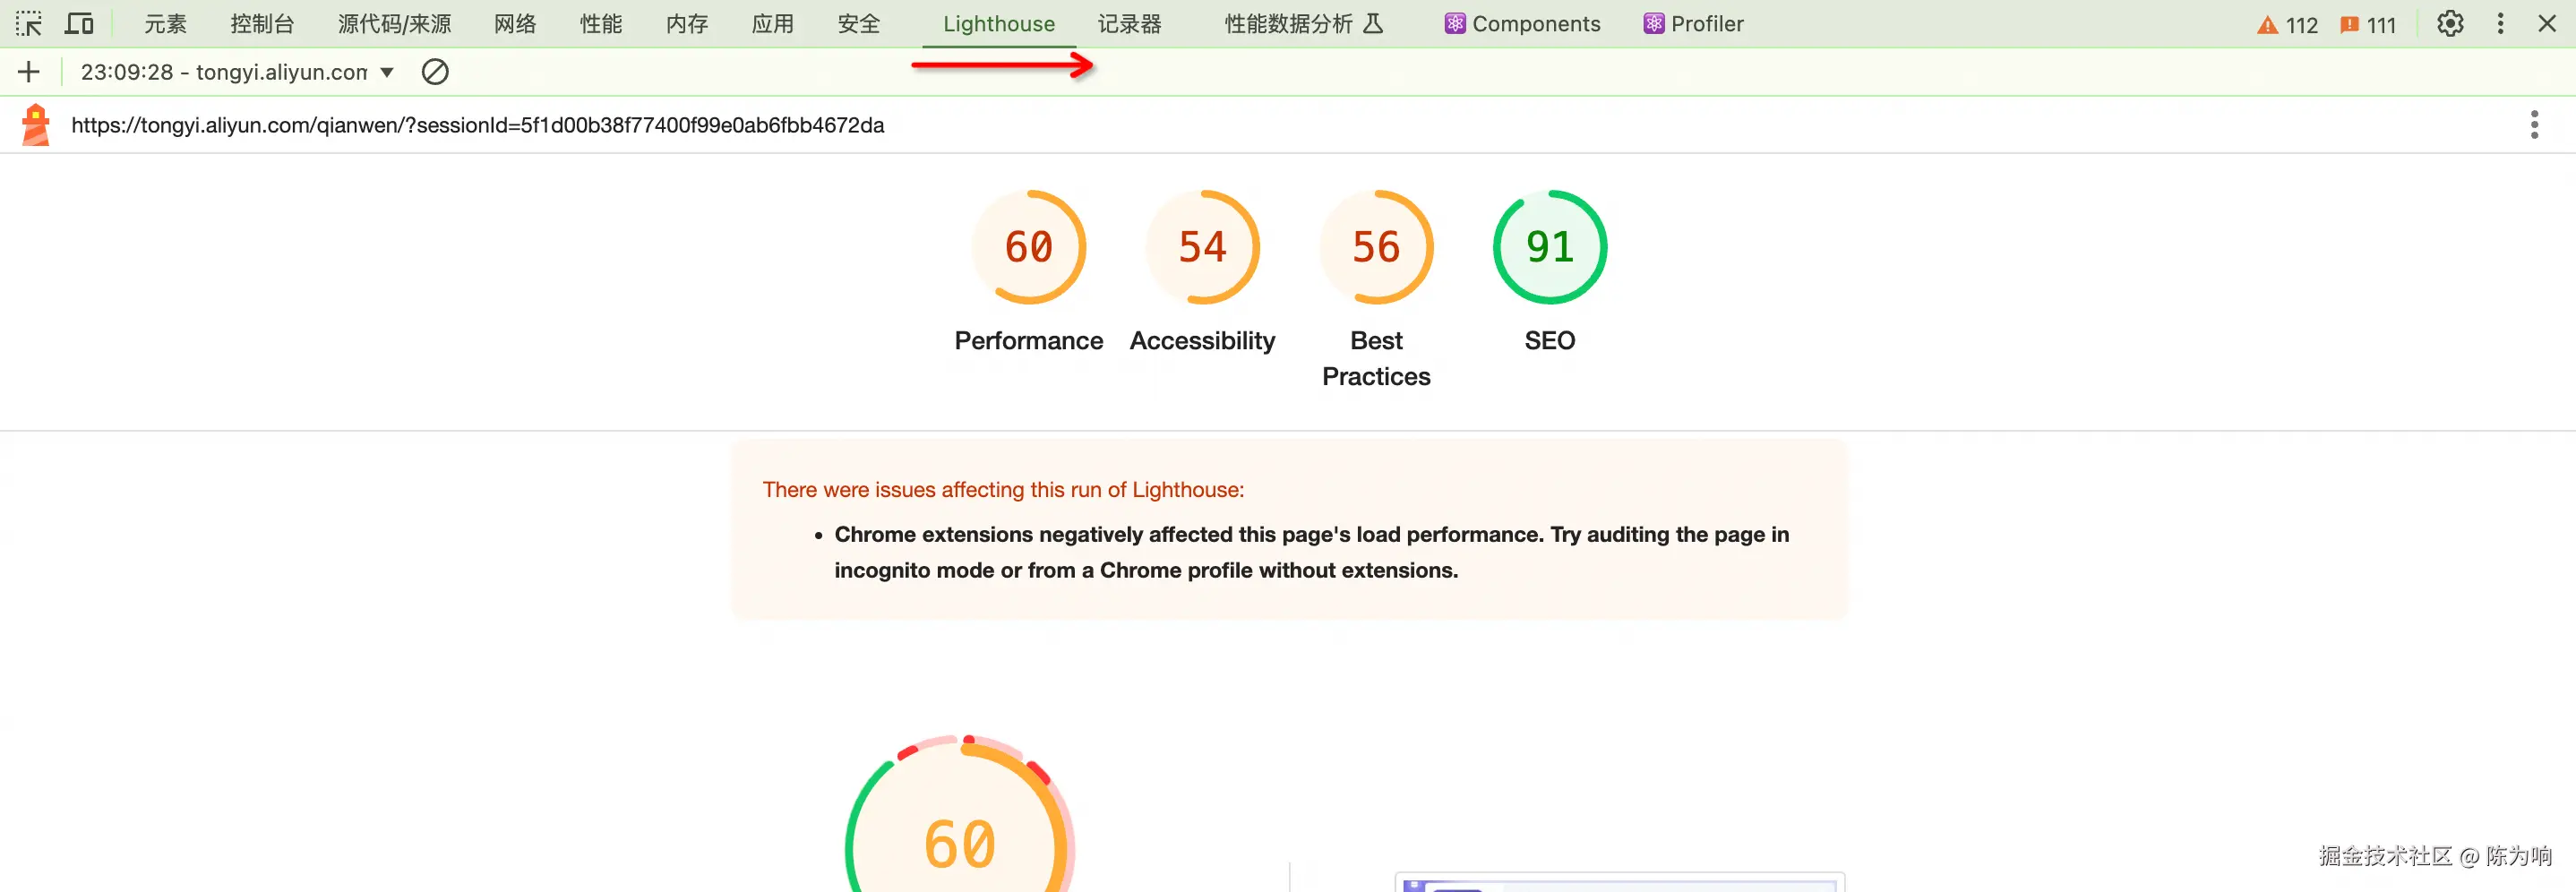Click the Chrome extensions warning message text
This screenshot has width=2576, height=892.
click(x=1311, y=552)
